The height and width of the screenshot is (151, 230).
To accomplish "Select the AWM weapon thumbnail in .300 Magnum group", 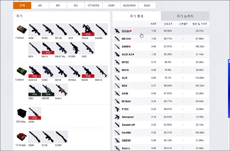I will coord(34,113).
